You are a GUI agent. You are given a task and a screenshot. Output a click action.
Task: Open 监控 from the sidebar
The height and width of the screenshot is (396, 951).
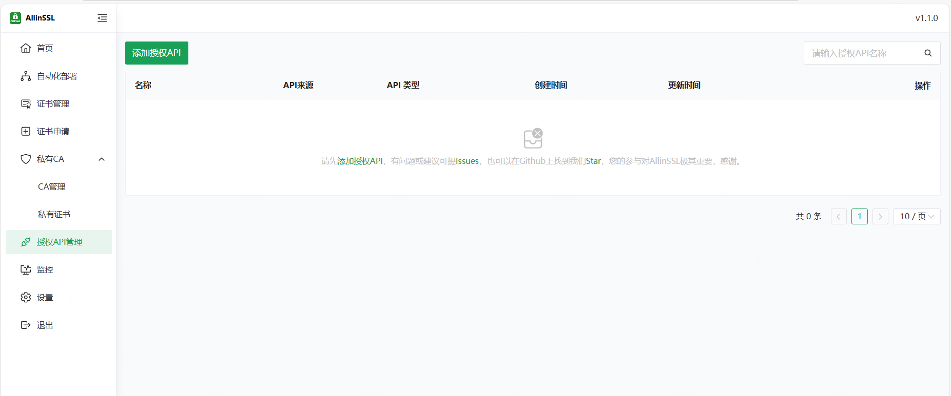[x=59, y=269]
